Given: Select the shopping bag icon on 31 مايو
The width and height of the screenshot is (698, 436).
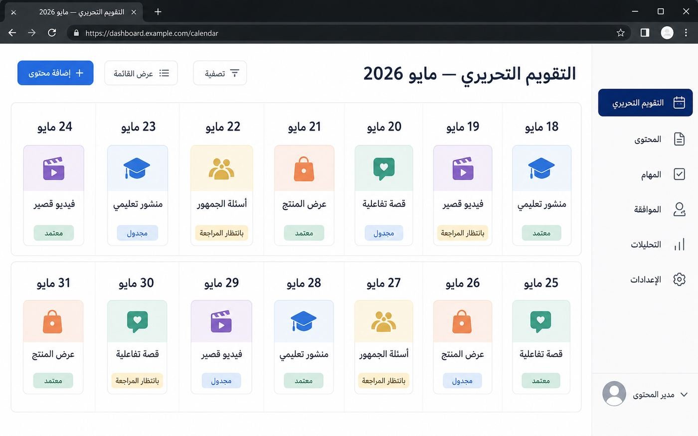Looking at the screenshot, I should (x=53, y=321).
